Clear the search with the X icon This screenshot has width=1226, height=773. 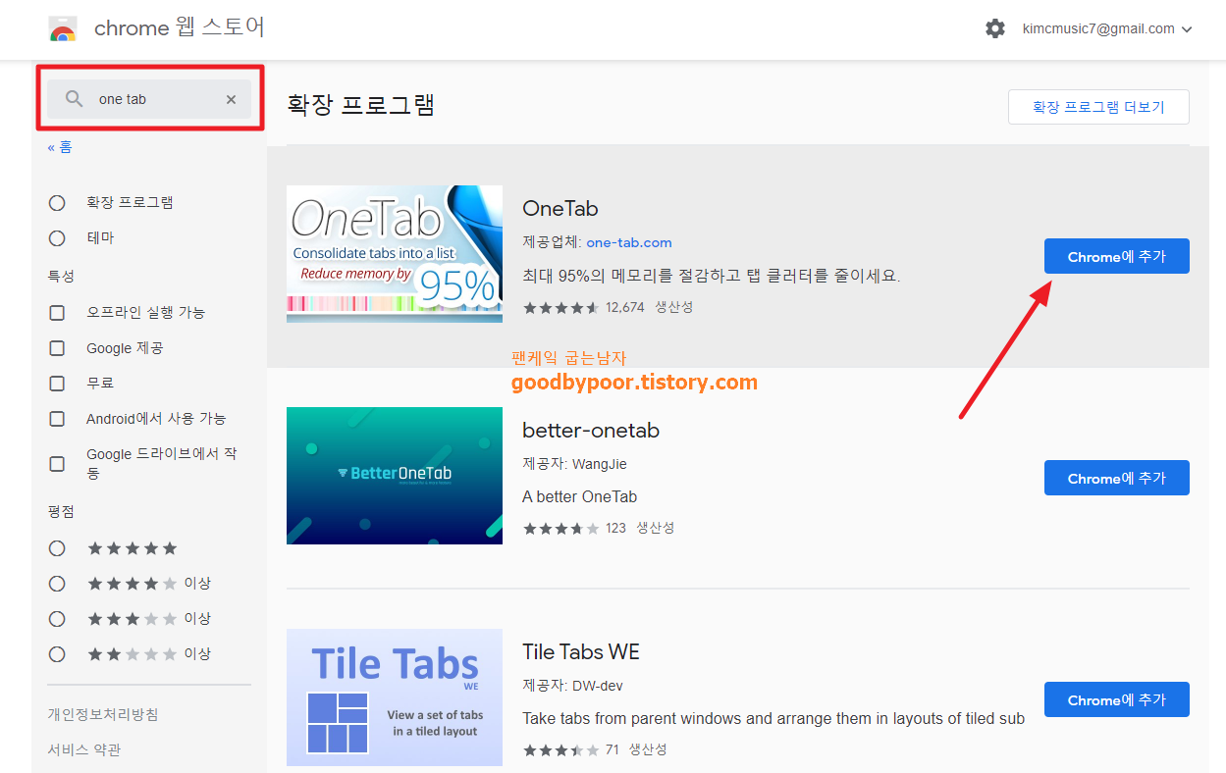click(232, 99)
